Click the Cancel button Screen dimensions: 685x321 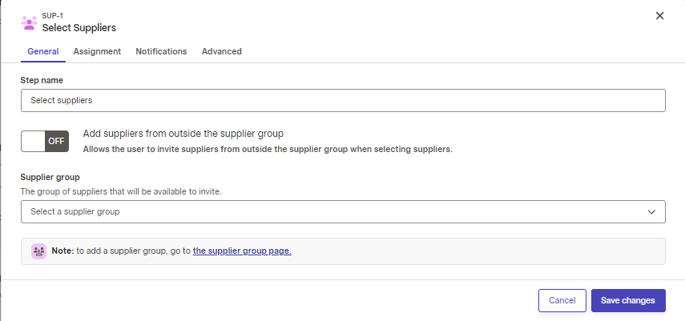(x=562, y=300)
